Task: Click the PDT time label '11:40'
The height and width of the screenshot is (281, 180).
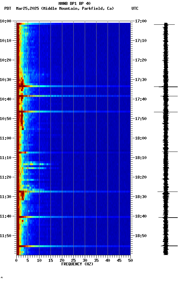Action: [6, 216]
